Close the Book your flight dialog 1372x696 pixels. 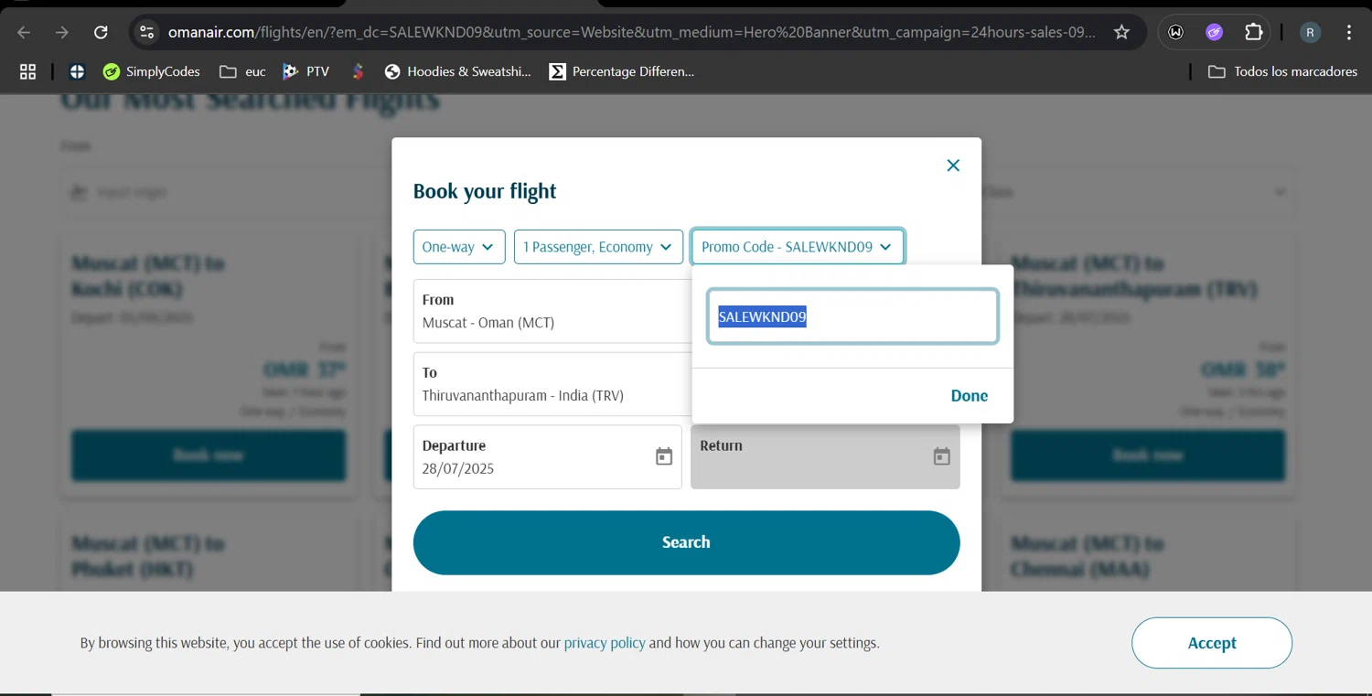pos(953,166)
